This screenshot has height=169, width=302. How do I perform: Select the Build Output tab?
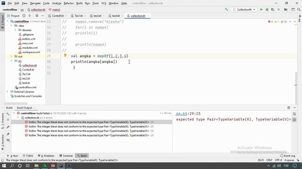click(x=25, y=108)
